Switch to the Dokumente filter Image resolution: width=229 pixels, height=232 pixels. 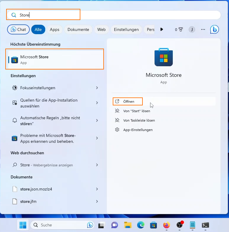coord(78,29)
